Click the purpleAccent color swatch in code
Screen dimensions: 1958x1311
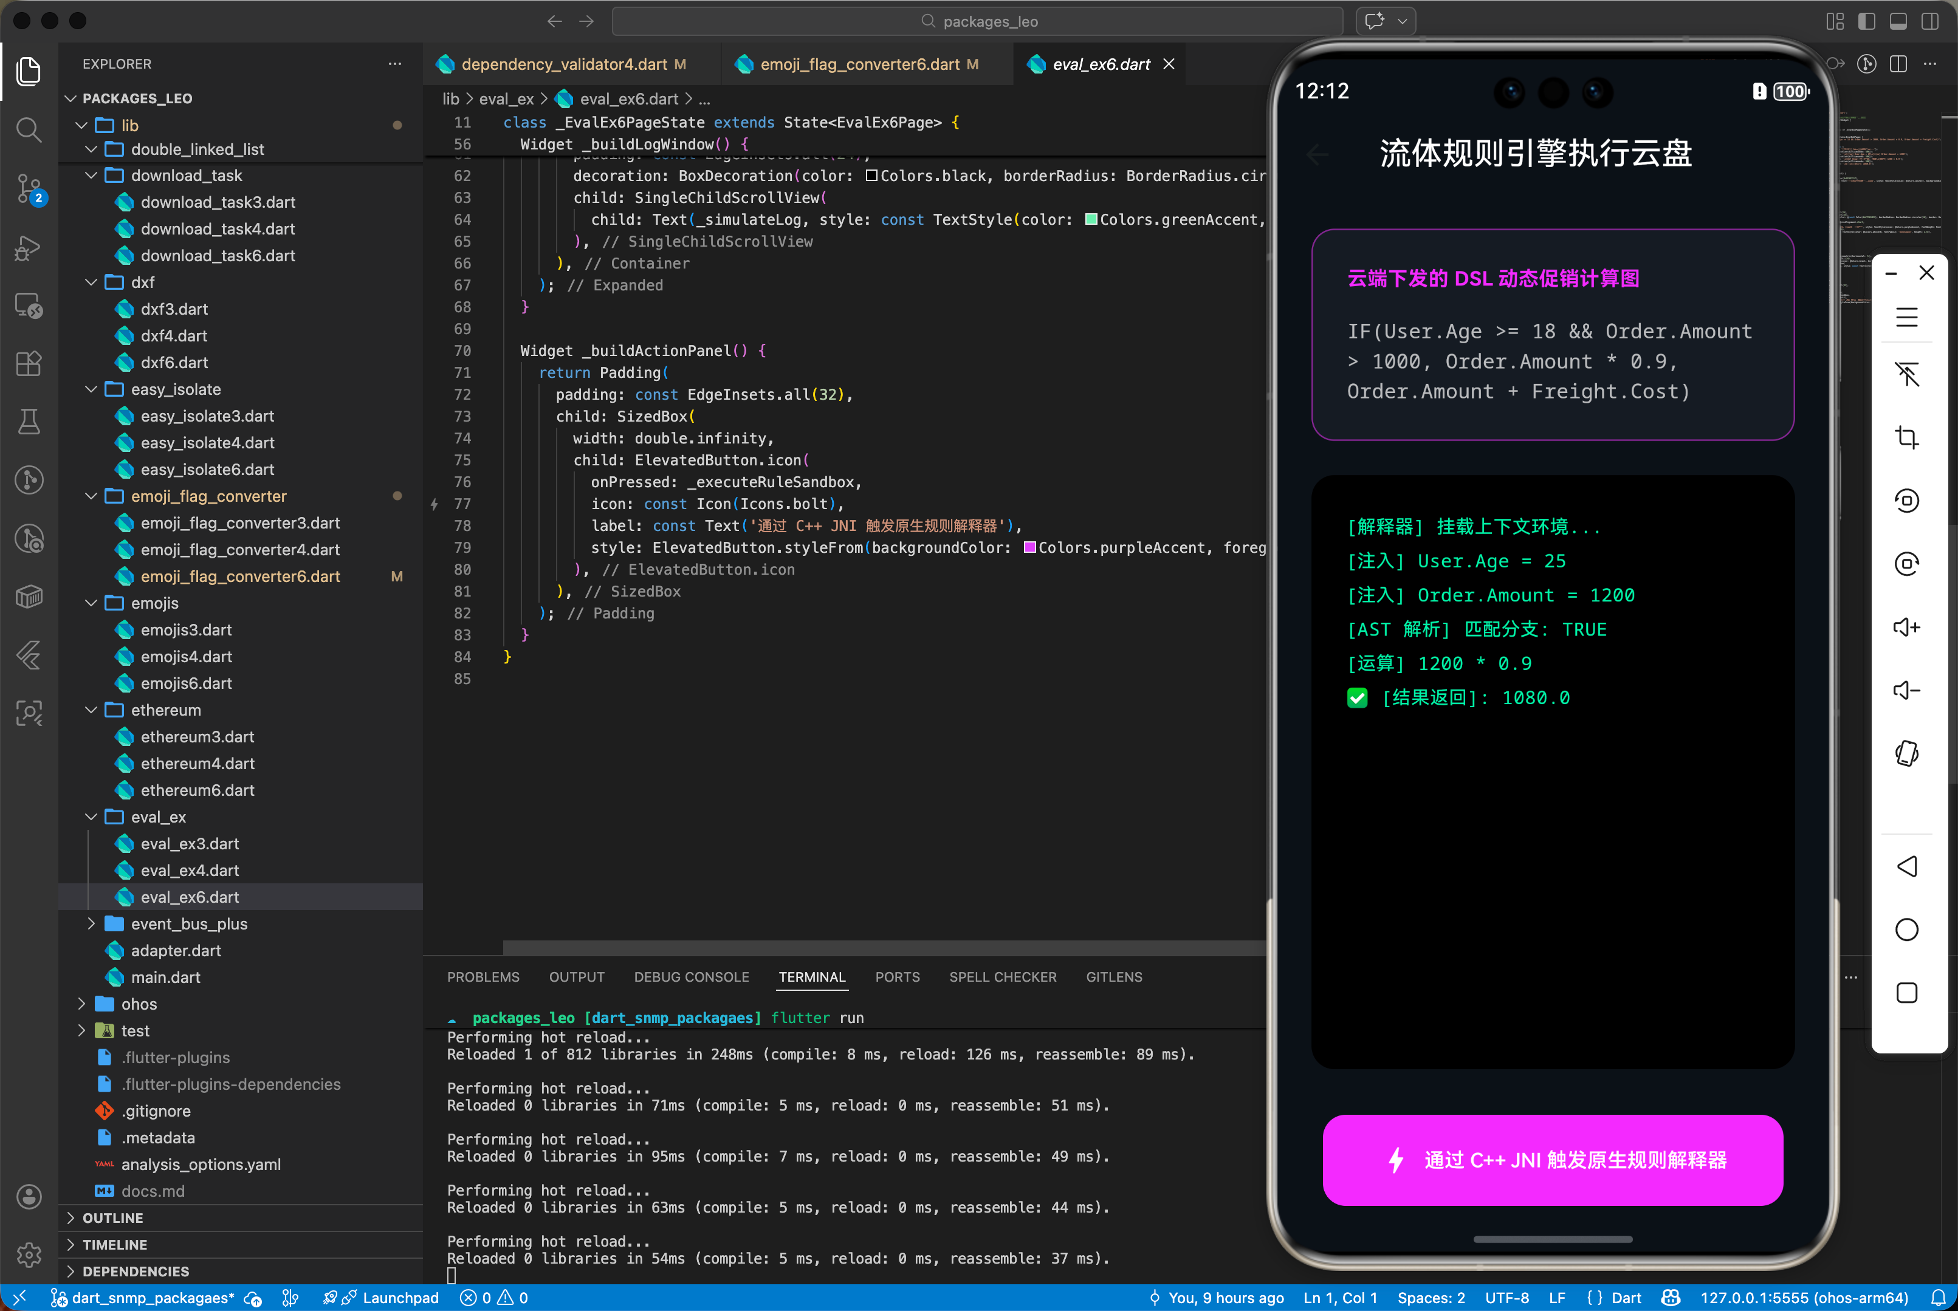pyautogui.click(x=1029, y=547)
